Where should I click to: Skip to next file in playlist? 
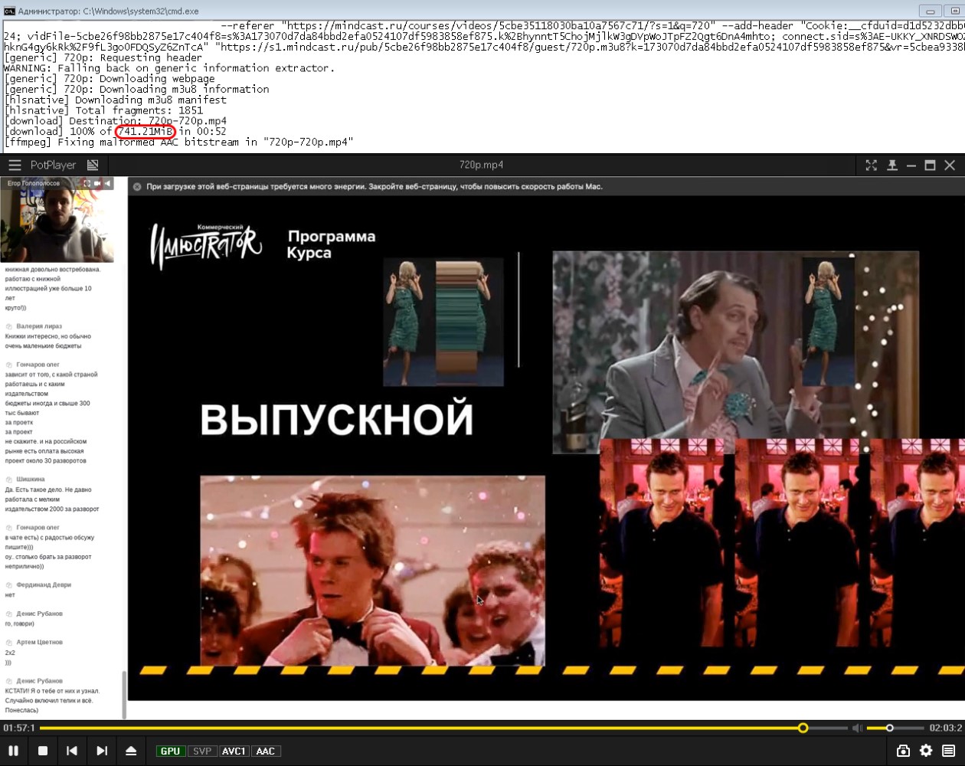click(101, 751)
